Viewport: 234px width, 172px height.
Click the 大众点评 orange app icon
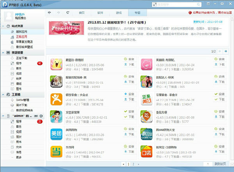[56, 99]
